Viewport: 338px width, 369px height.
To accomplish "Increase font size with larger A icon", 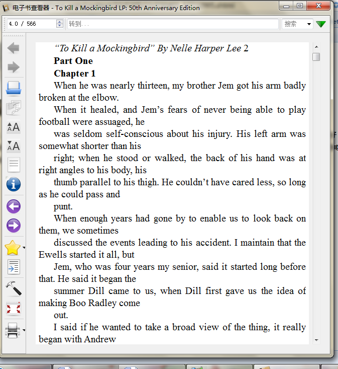I will (14, 127).
